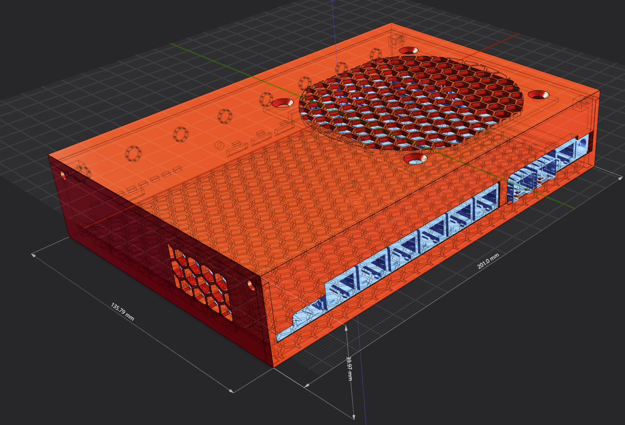
Task: Click the rectangular honeycomb vent on dark end face
Action: coord(200,282)
